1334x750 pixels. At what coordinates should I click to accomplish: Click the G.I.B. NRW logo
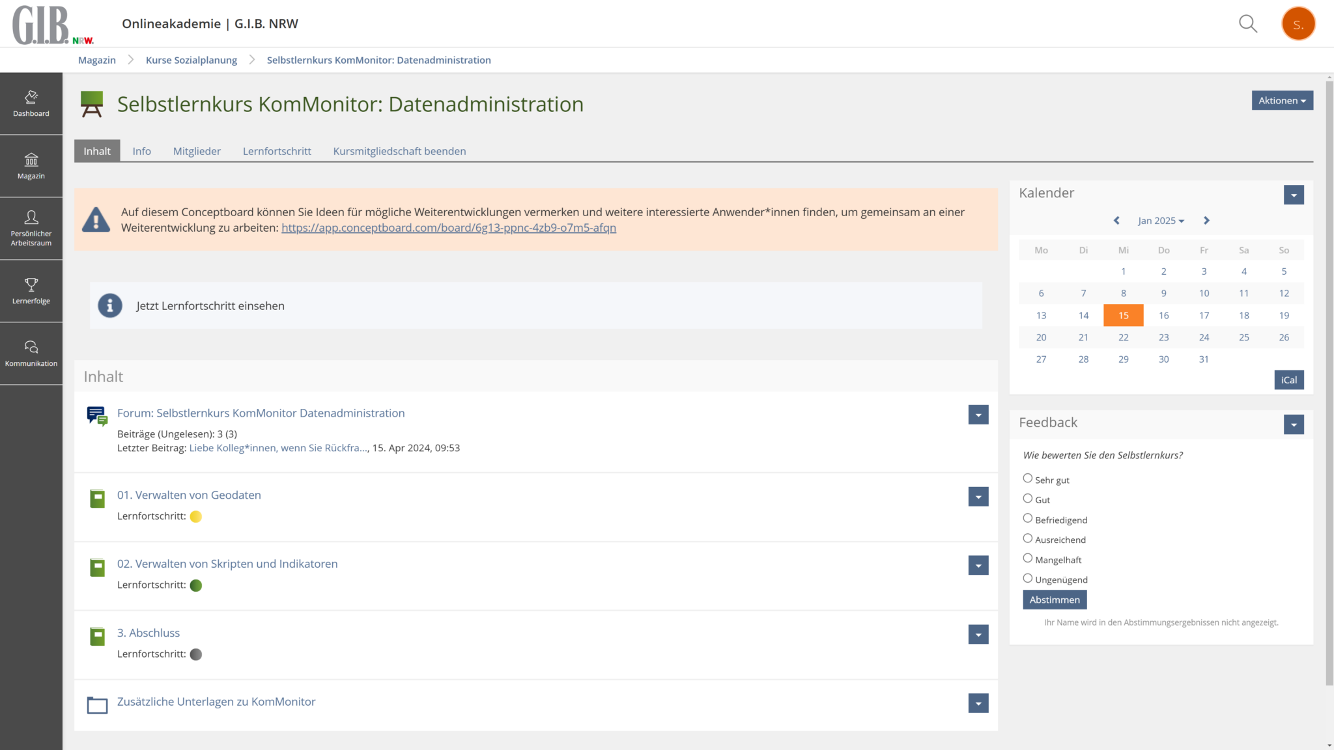pos(53,25)
